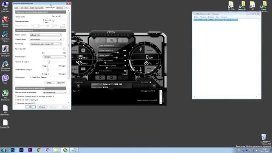This screenshot has width=272, height=153.
Task: Click Отмена in Afterburner properties dialog
Action: pos(42,107)
